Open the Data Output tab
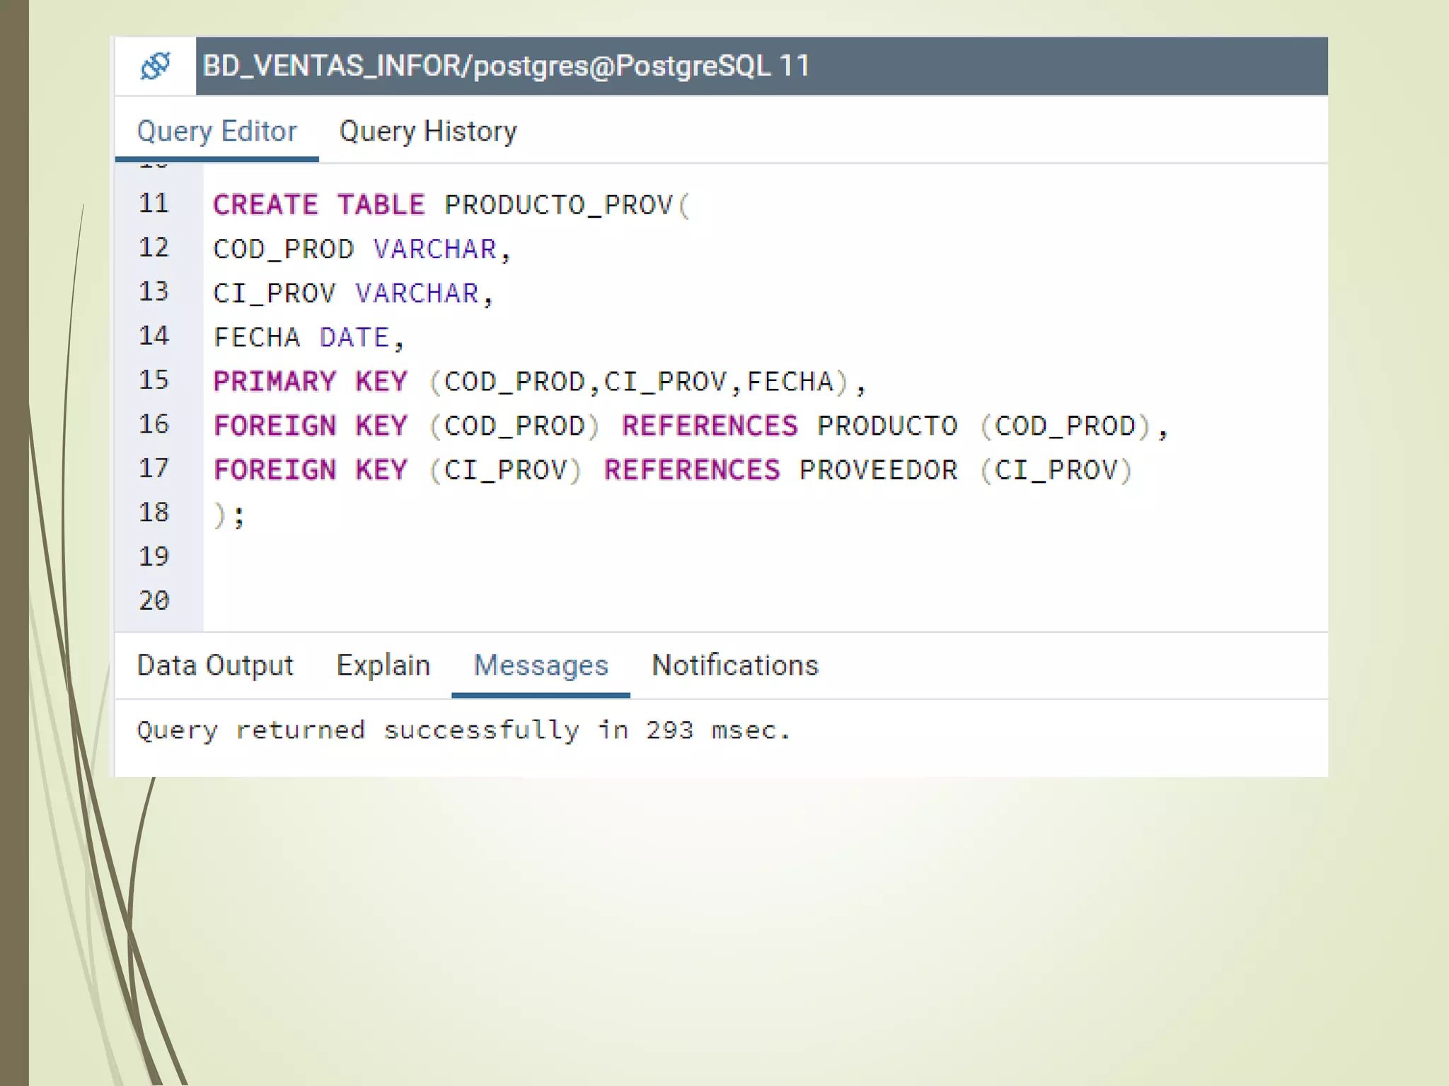The height and width of the screenshot is (1086, 1449). [214, 665]
